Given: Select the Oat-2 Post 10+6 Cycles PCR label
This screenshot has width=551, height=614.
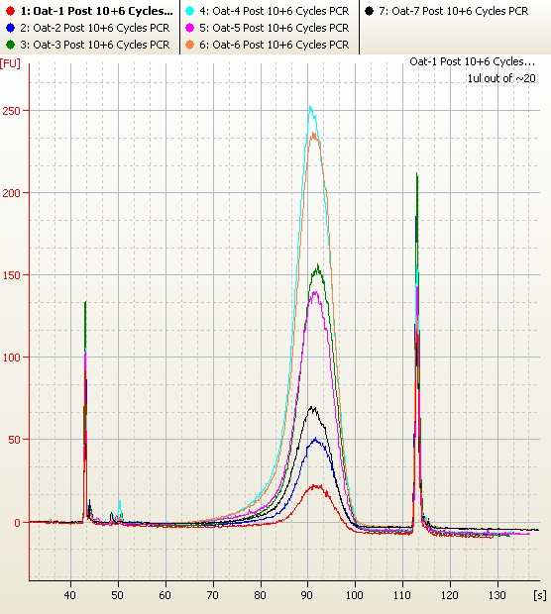Looking at the screenshot, I should click(95, 28).
